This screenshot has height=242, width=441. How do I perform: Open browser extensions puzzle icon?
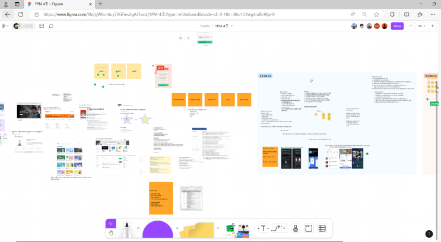[392, 14]
